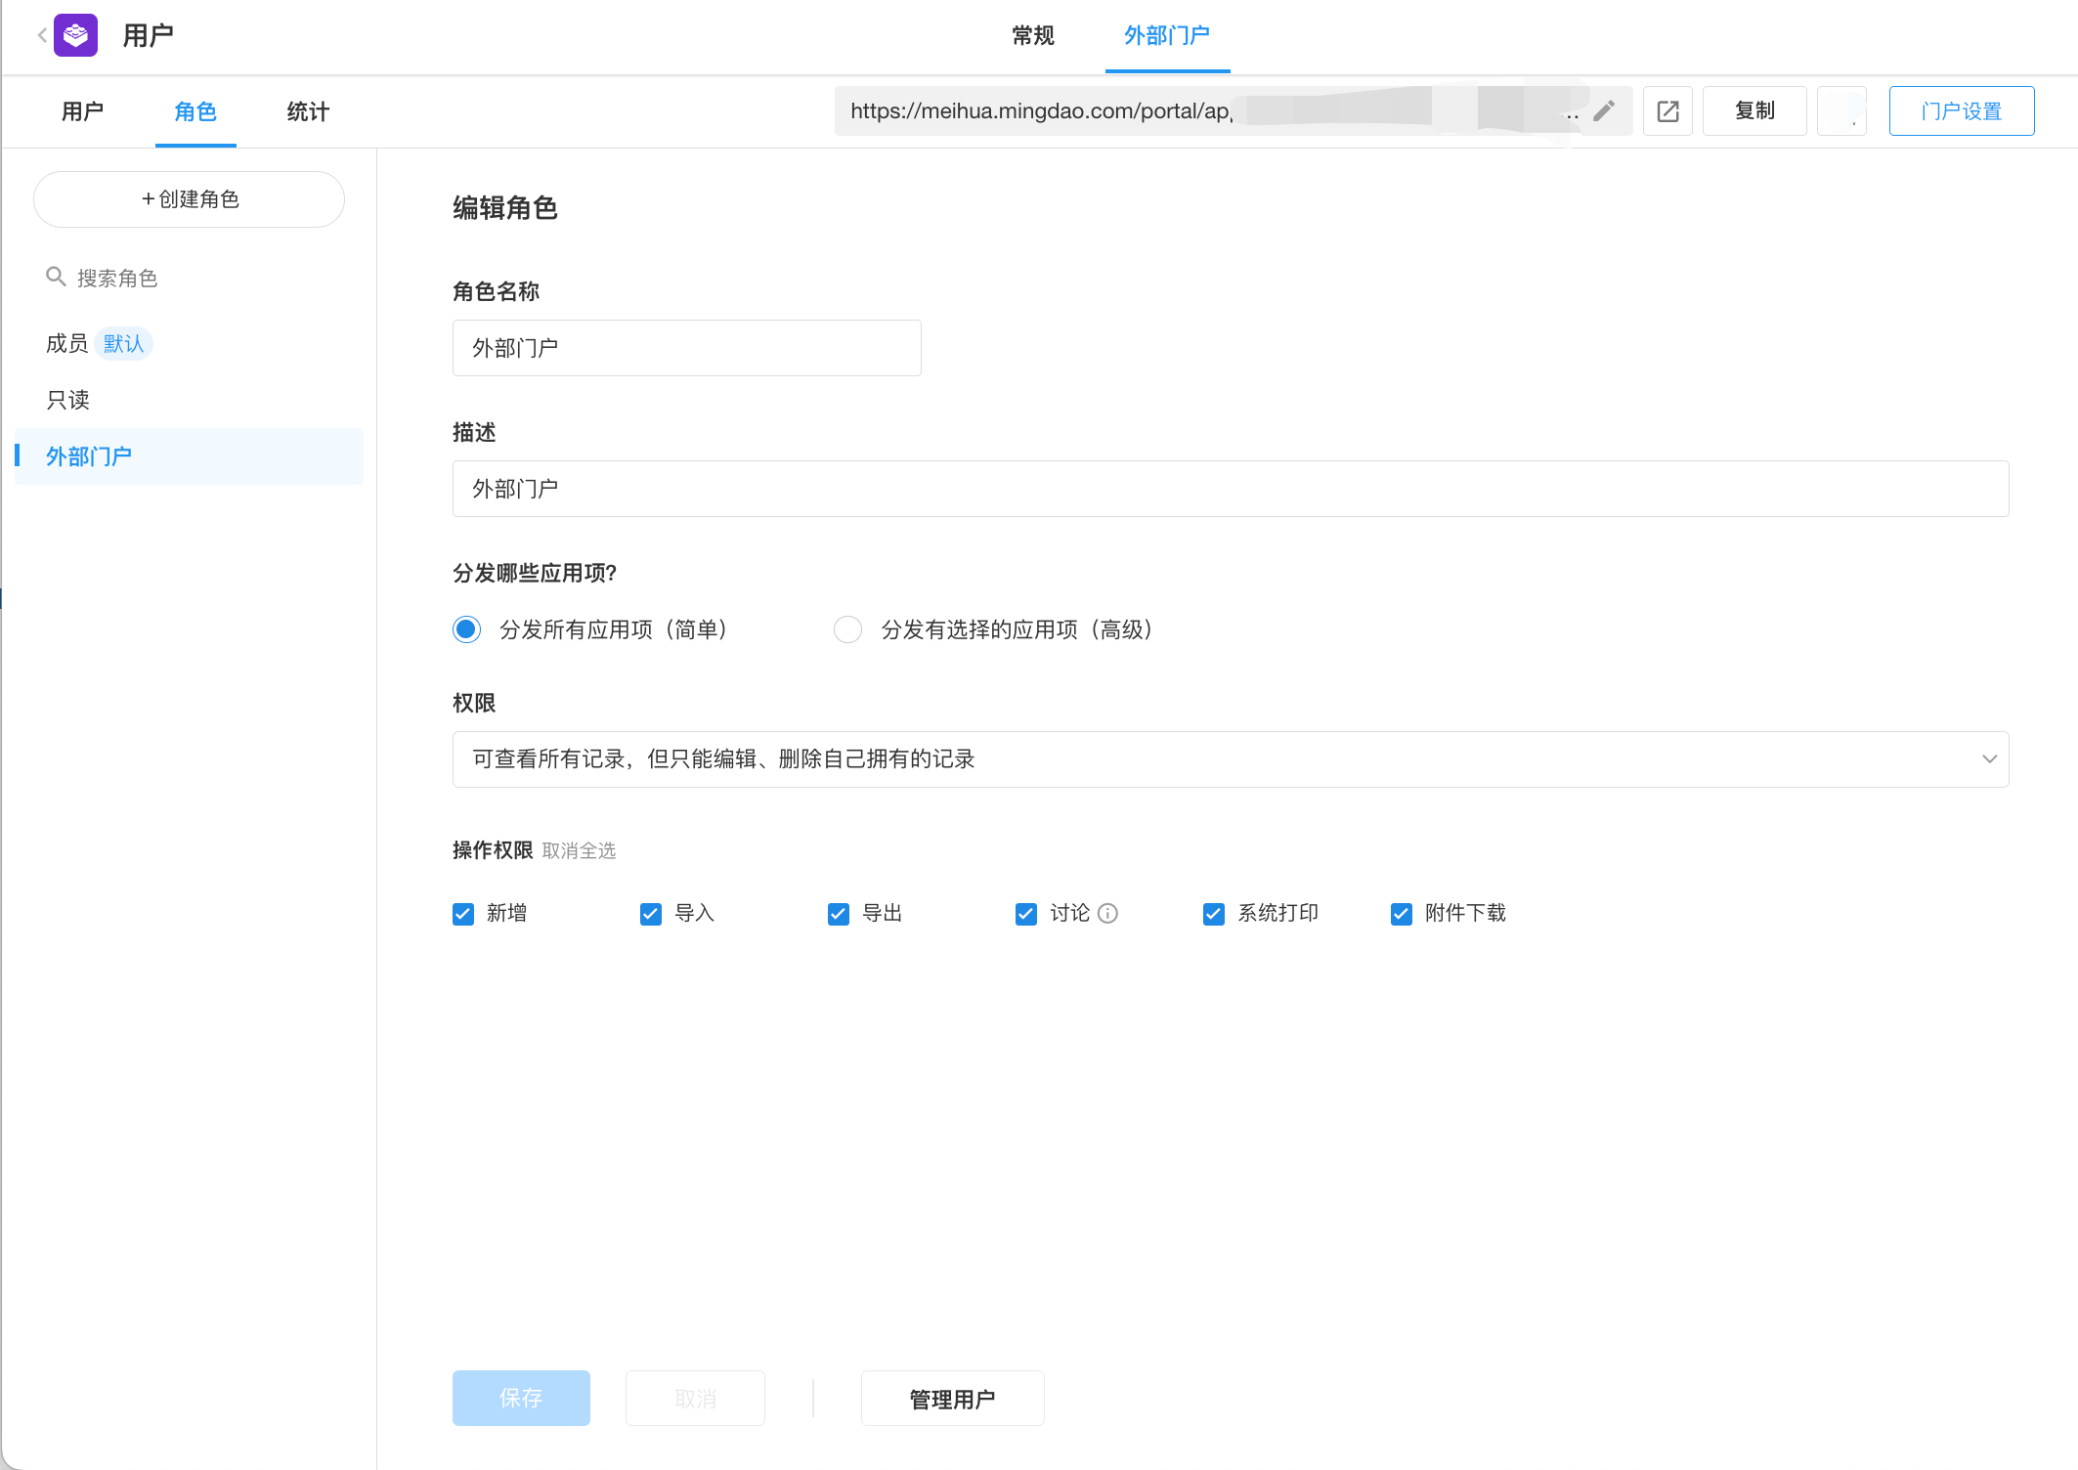
Task: Select the 只读 role in sidebar
Action: (x=68, y=400)
